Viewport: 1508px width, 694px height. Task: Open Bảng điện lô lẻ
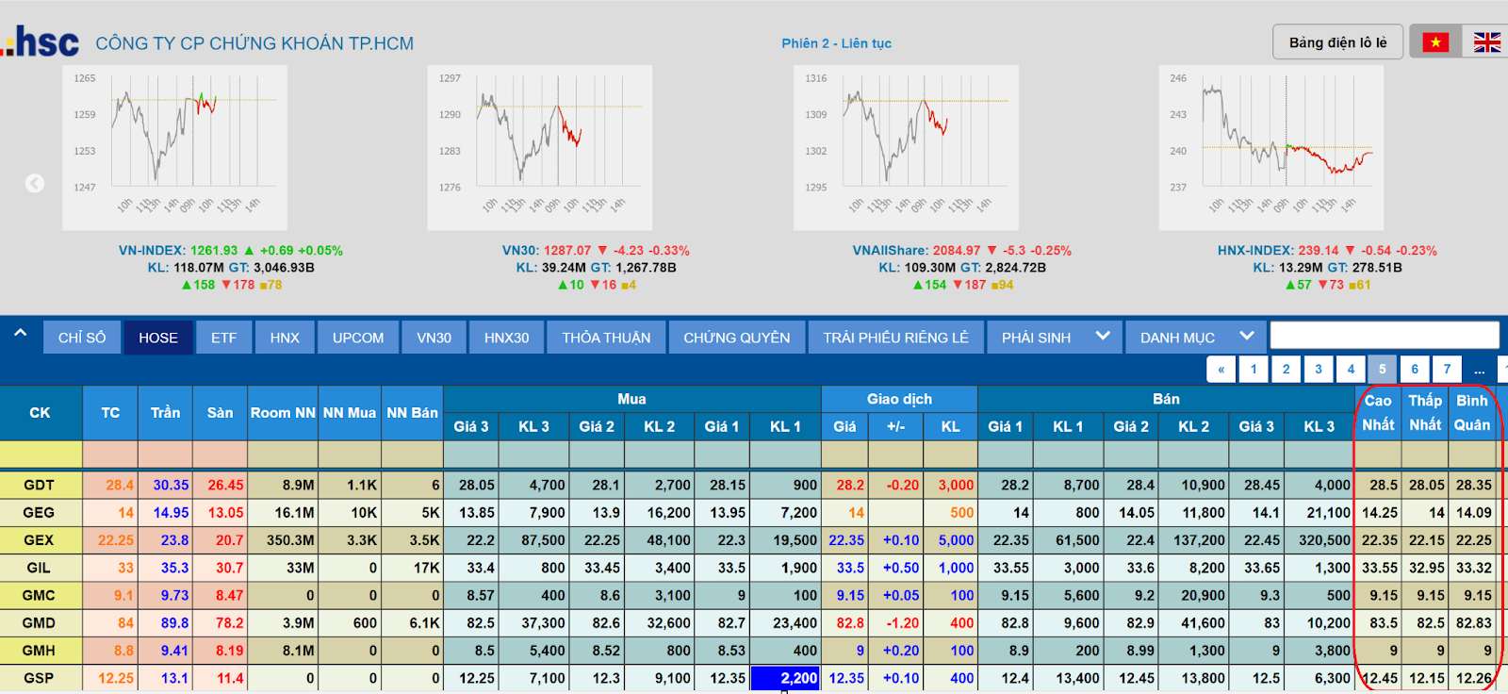[1337, 42]
